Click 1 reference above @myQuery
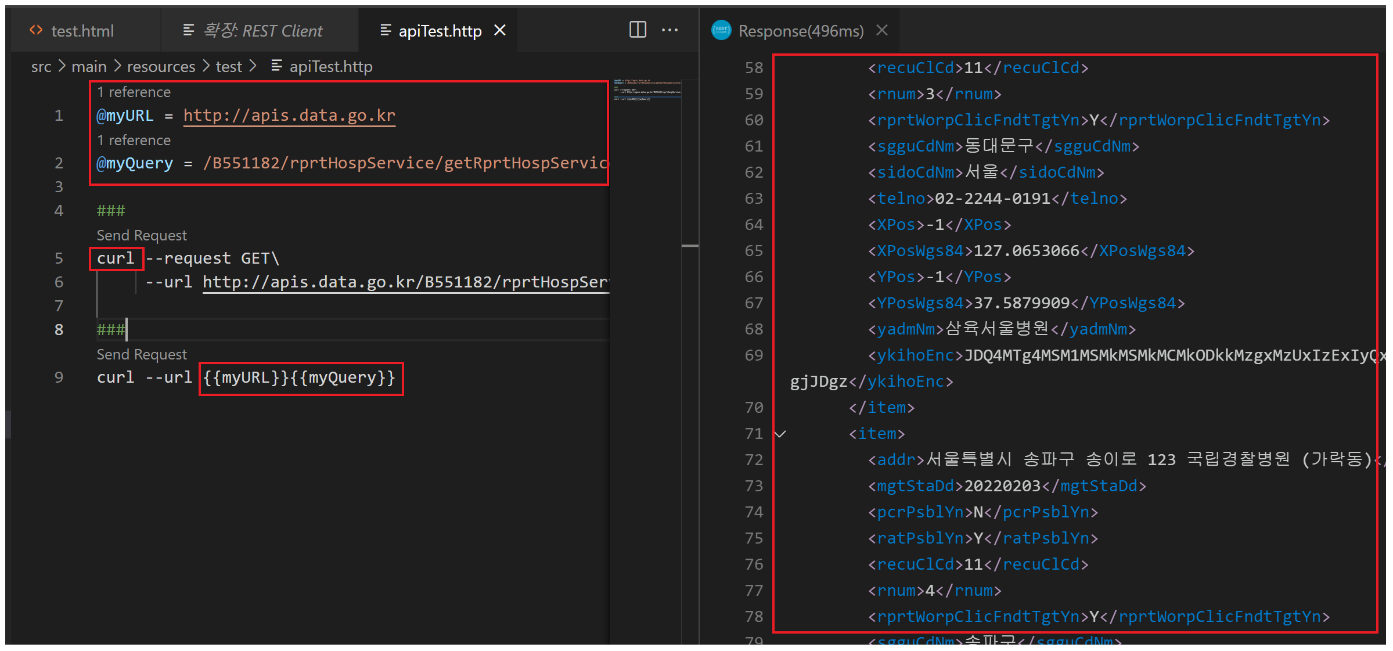Viewport: 1393px width, 651px height. (x=134, y=141)
